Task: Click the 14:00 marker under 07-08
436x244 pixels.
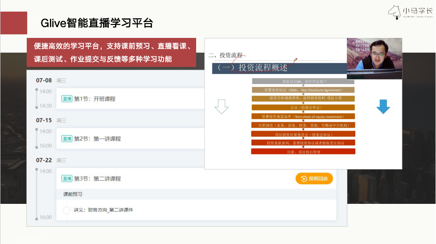Action: (45, 91)
